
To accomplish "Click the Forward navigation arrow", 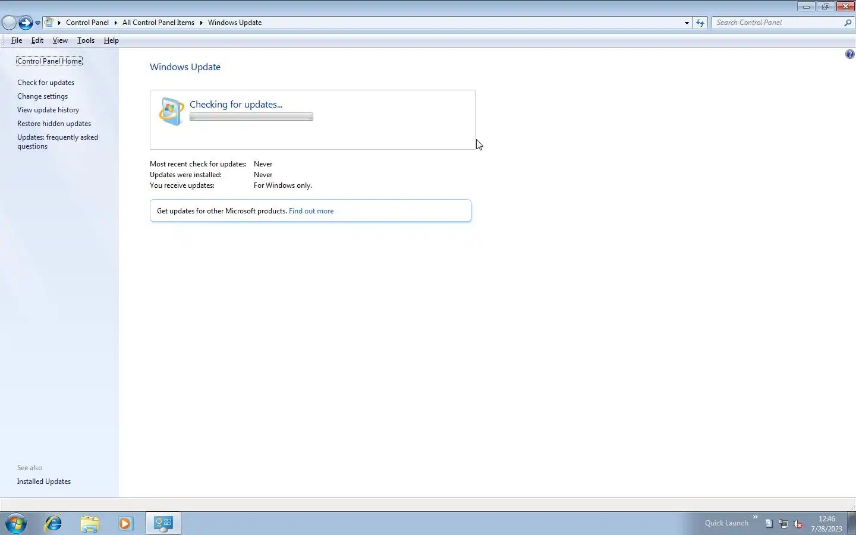I will point(26,23).
